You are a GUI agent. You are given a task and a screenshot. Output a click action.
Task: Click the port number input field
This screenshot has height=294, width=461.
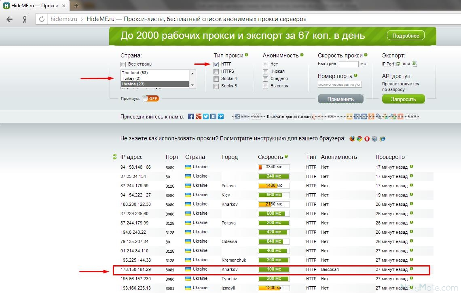[340, 85]
